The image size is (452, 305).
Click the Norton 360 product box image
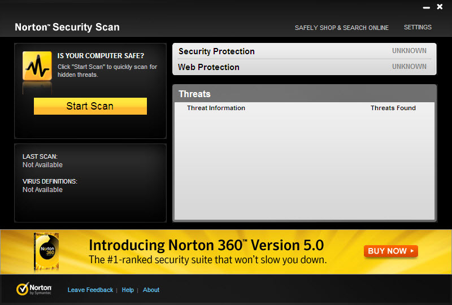(45, 252)
